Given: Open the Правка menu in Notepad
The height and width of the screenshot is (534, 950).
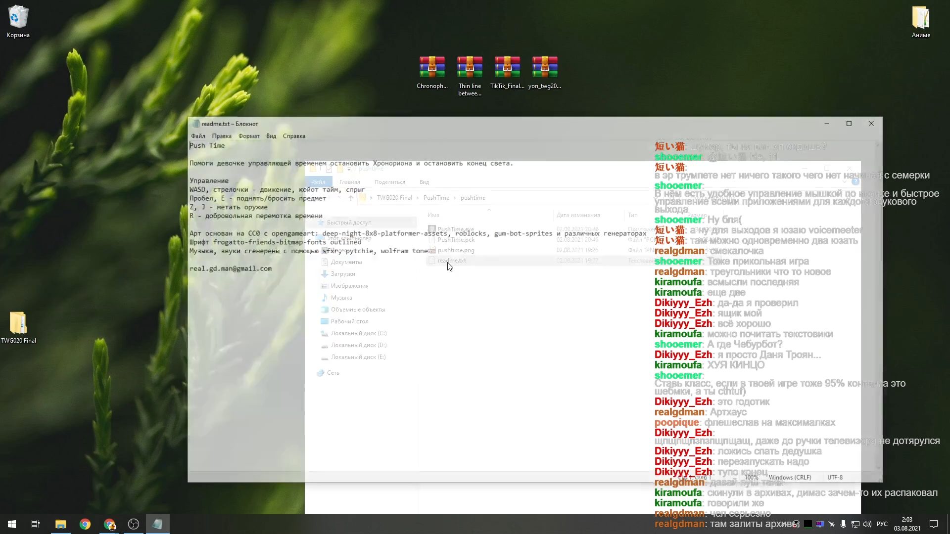Looking at the screenshot, I should 222,136.
